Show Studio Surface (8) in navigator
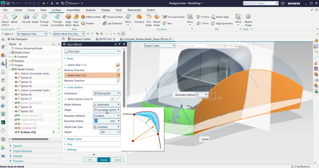 (16, 103)
